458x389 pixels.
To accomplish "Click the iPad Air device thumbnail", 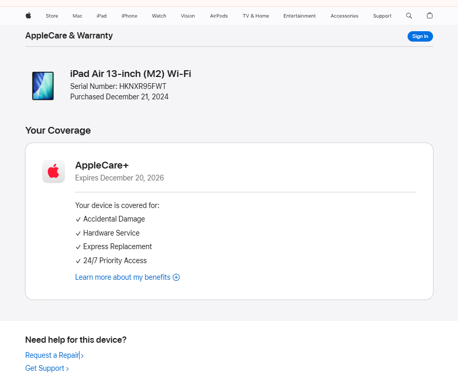I will (x=43, y=86).
